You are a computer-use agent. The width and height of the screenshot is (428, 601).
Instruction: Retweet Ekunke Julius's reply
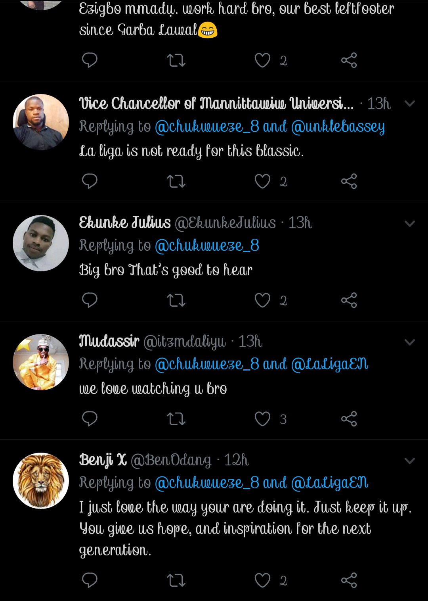176,300
